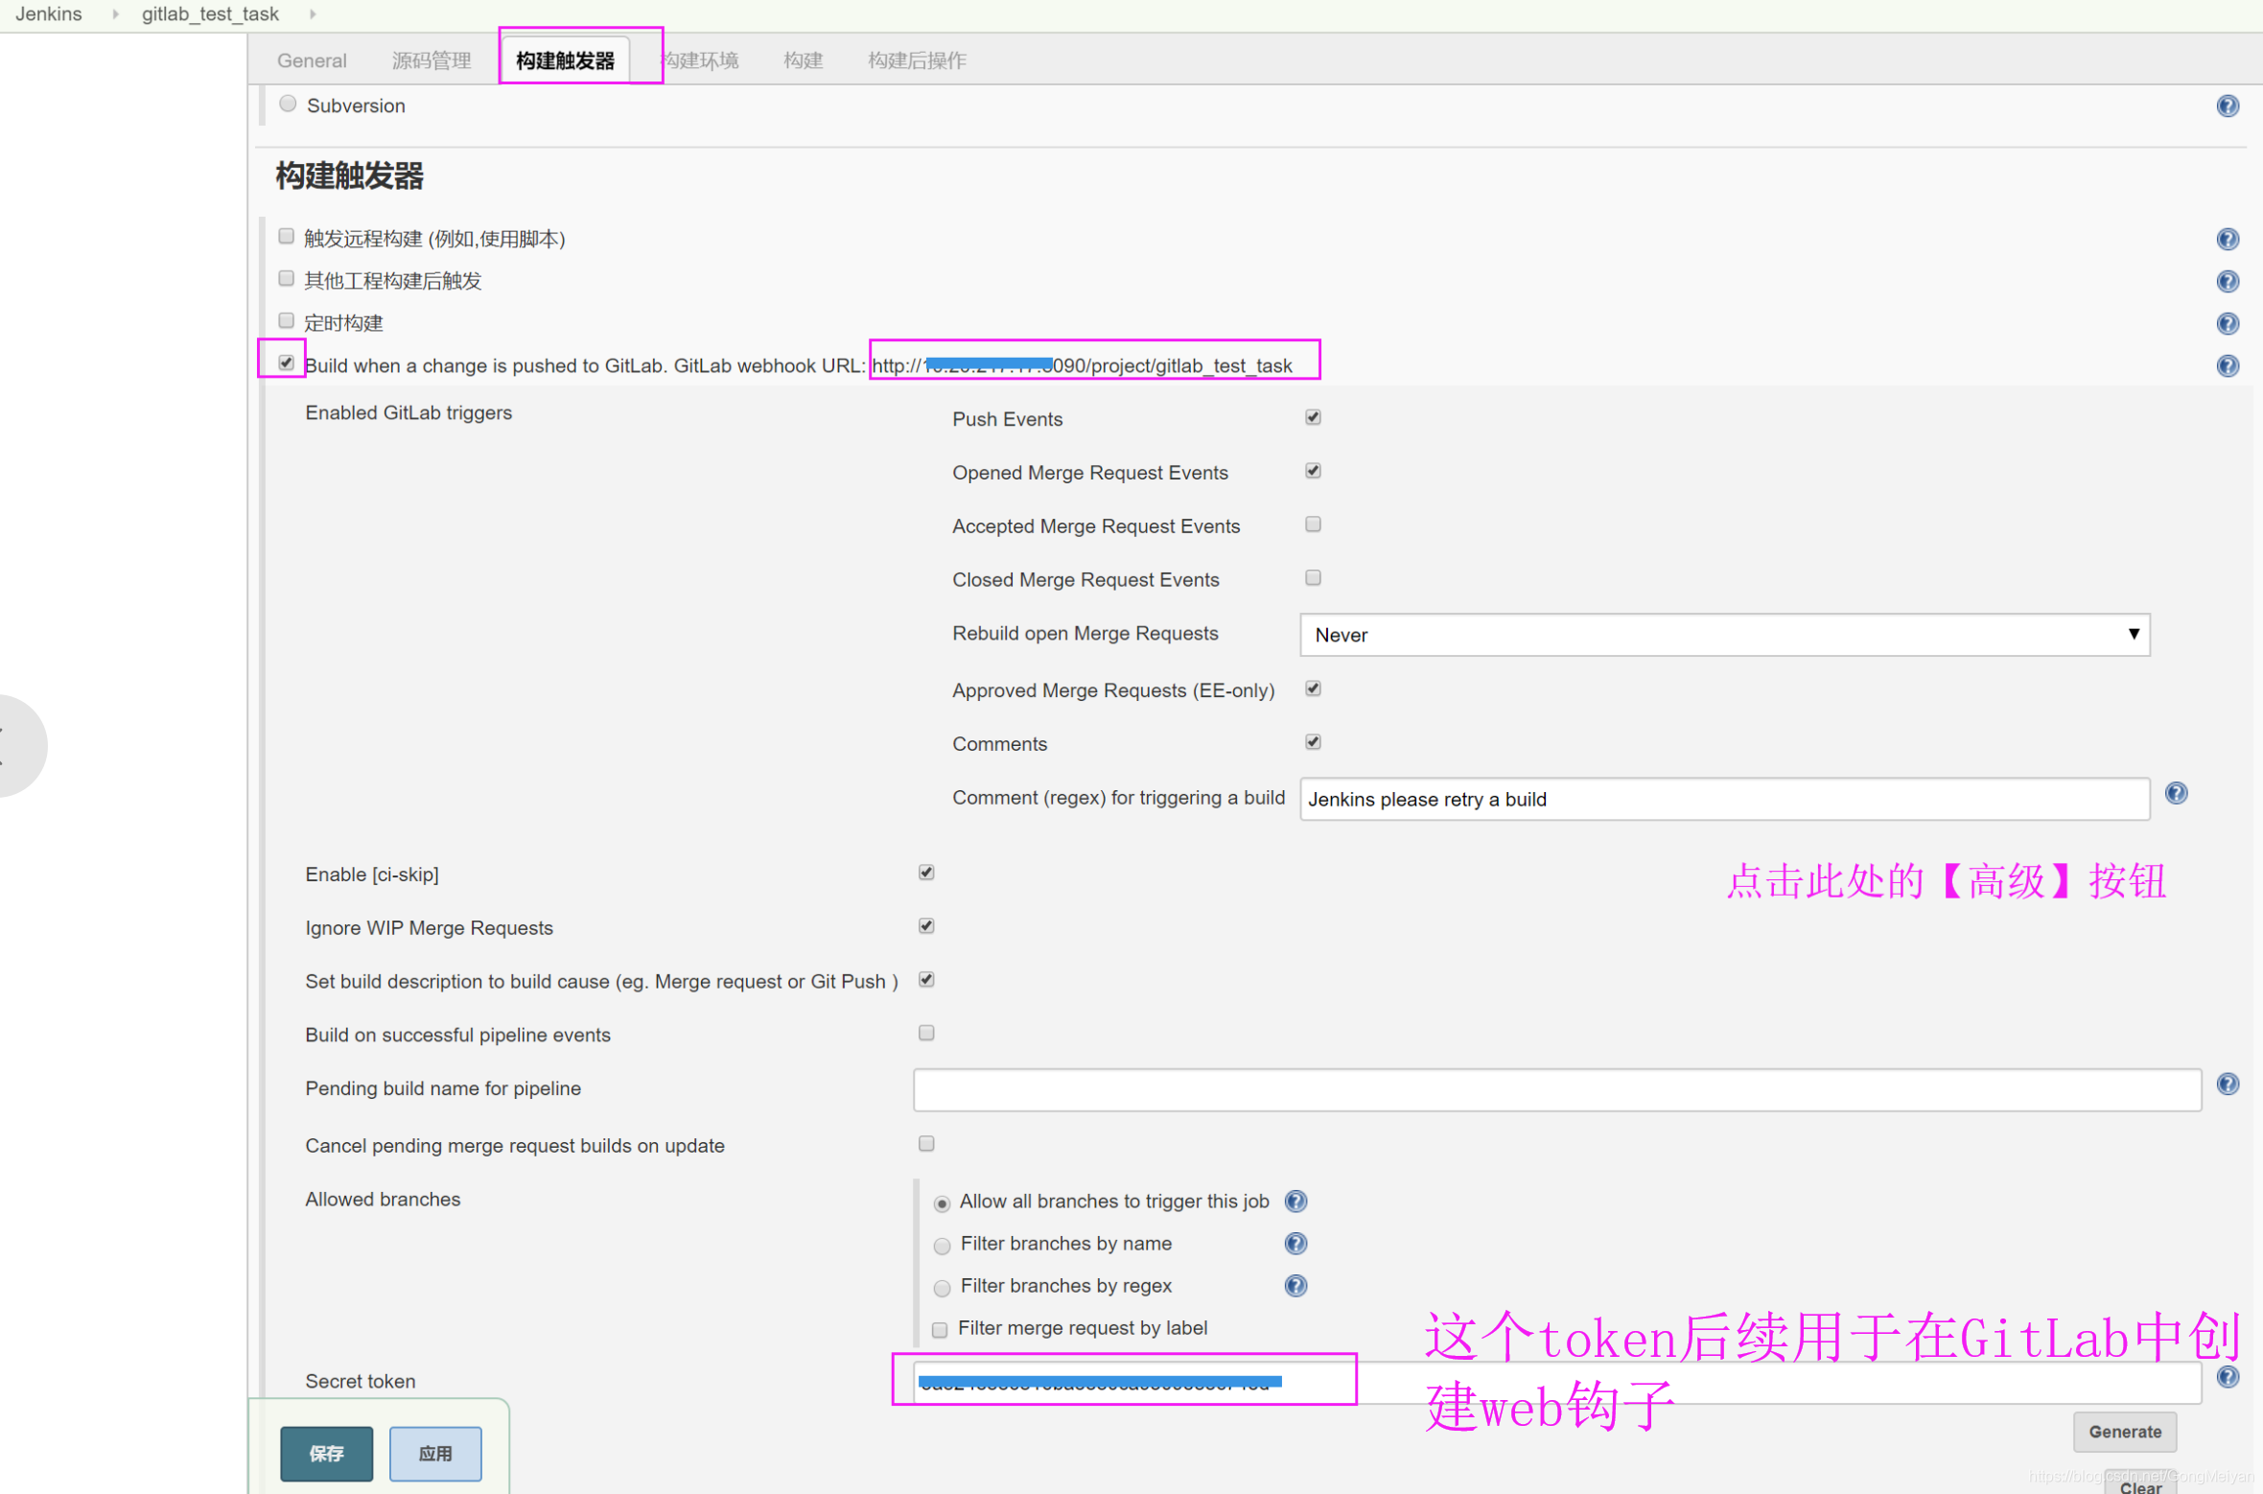Click the 保存 save button
2263x1494 pixels.
tap(326, 1454)
